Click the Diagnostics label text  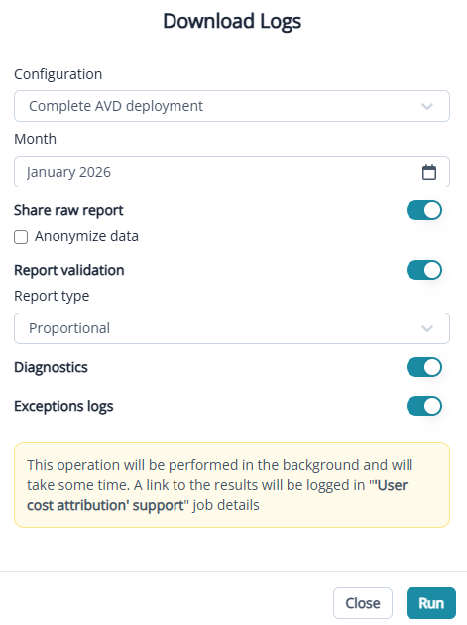[51, 367]
